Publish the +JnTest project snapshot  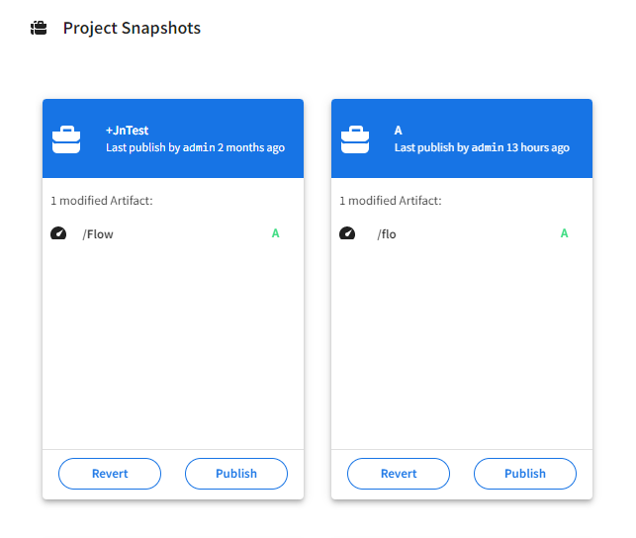236,474
